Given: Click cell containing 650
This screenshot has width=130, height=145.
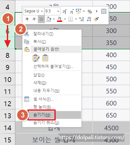Looking at the screenshot, I should pyautogui.click(x=111, y=115).
